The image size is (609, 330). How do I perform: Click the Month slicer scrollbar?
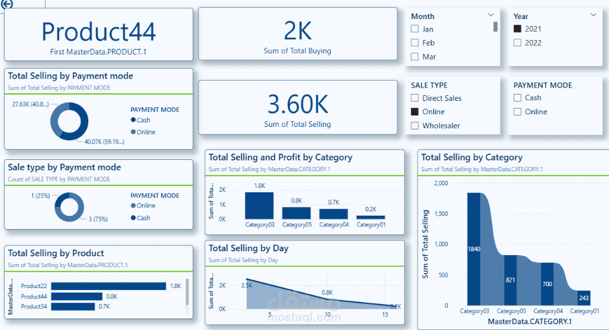tap(495, 27)
